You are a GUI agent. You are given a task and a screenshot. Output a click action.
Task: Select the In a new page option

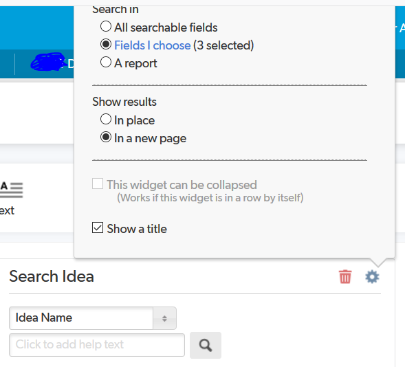click(x=106, y=137)
